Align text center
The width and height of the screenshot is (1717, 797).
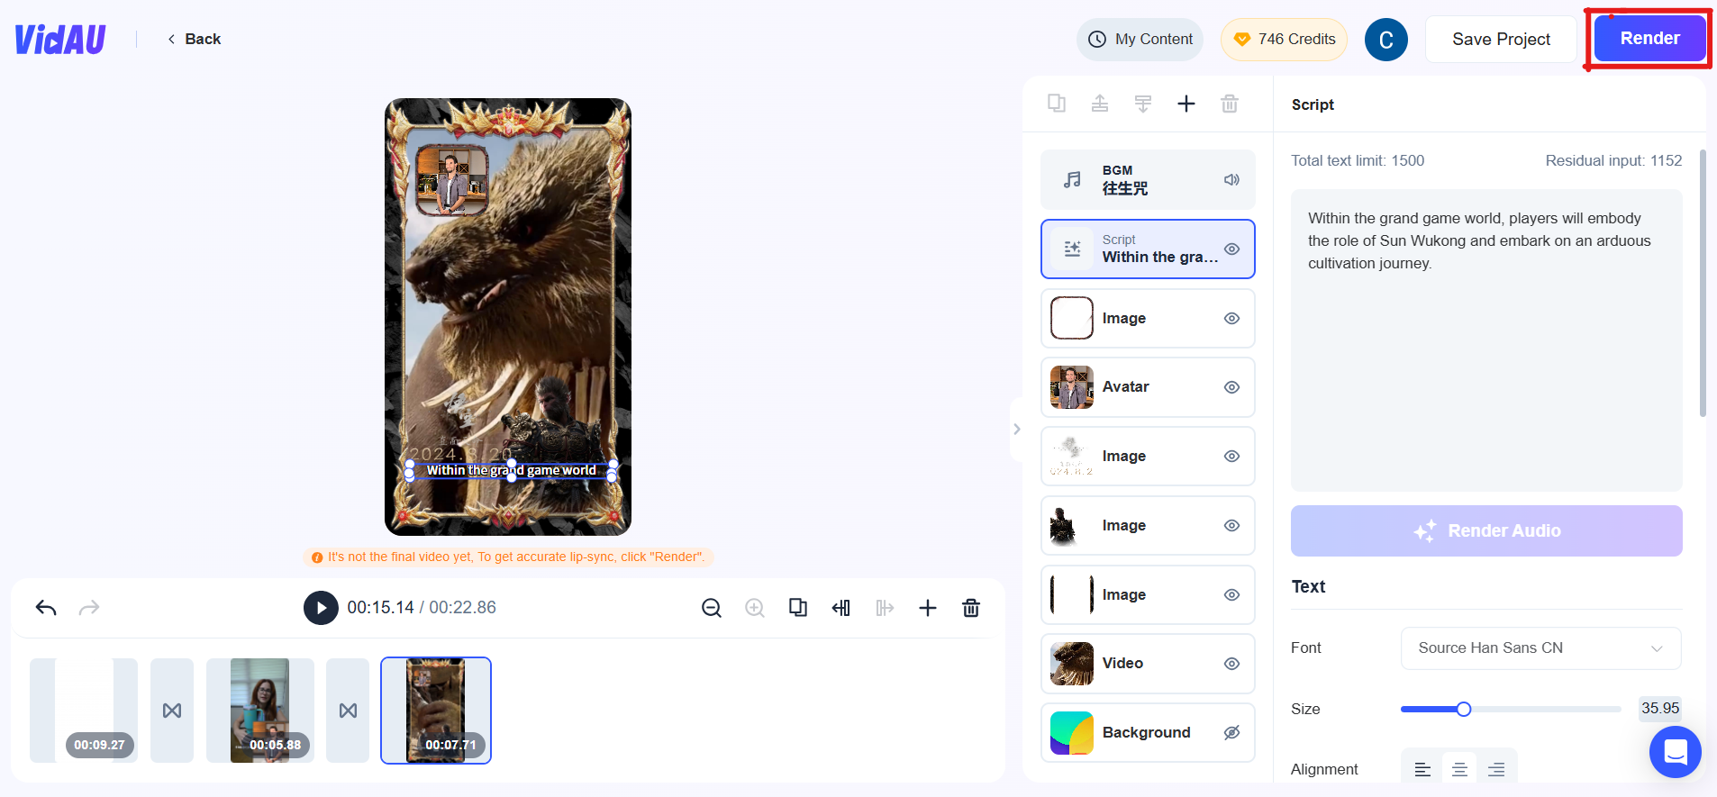[x=1459, y=770]
